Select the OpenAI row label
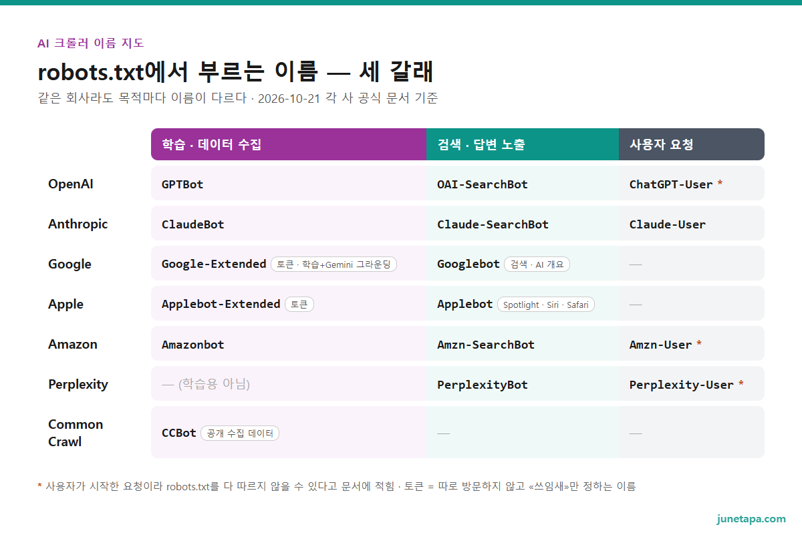The height and width of the screenshot is (537, 802). (71, 184)
